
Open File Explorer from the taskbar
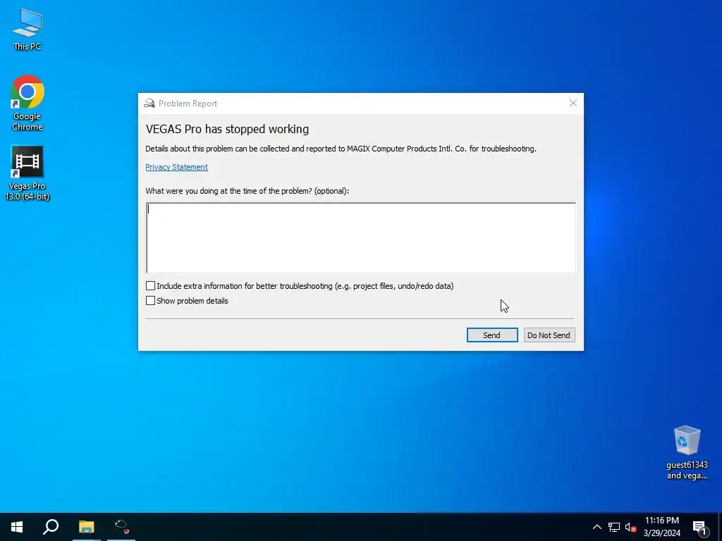[x=86, y=527]
